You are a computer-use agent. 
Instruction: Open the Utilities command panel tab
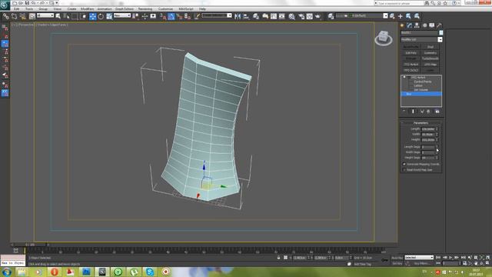click(x=439, y=25)
